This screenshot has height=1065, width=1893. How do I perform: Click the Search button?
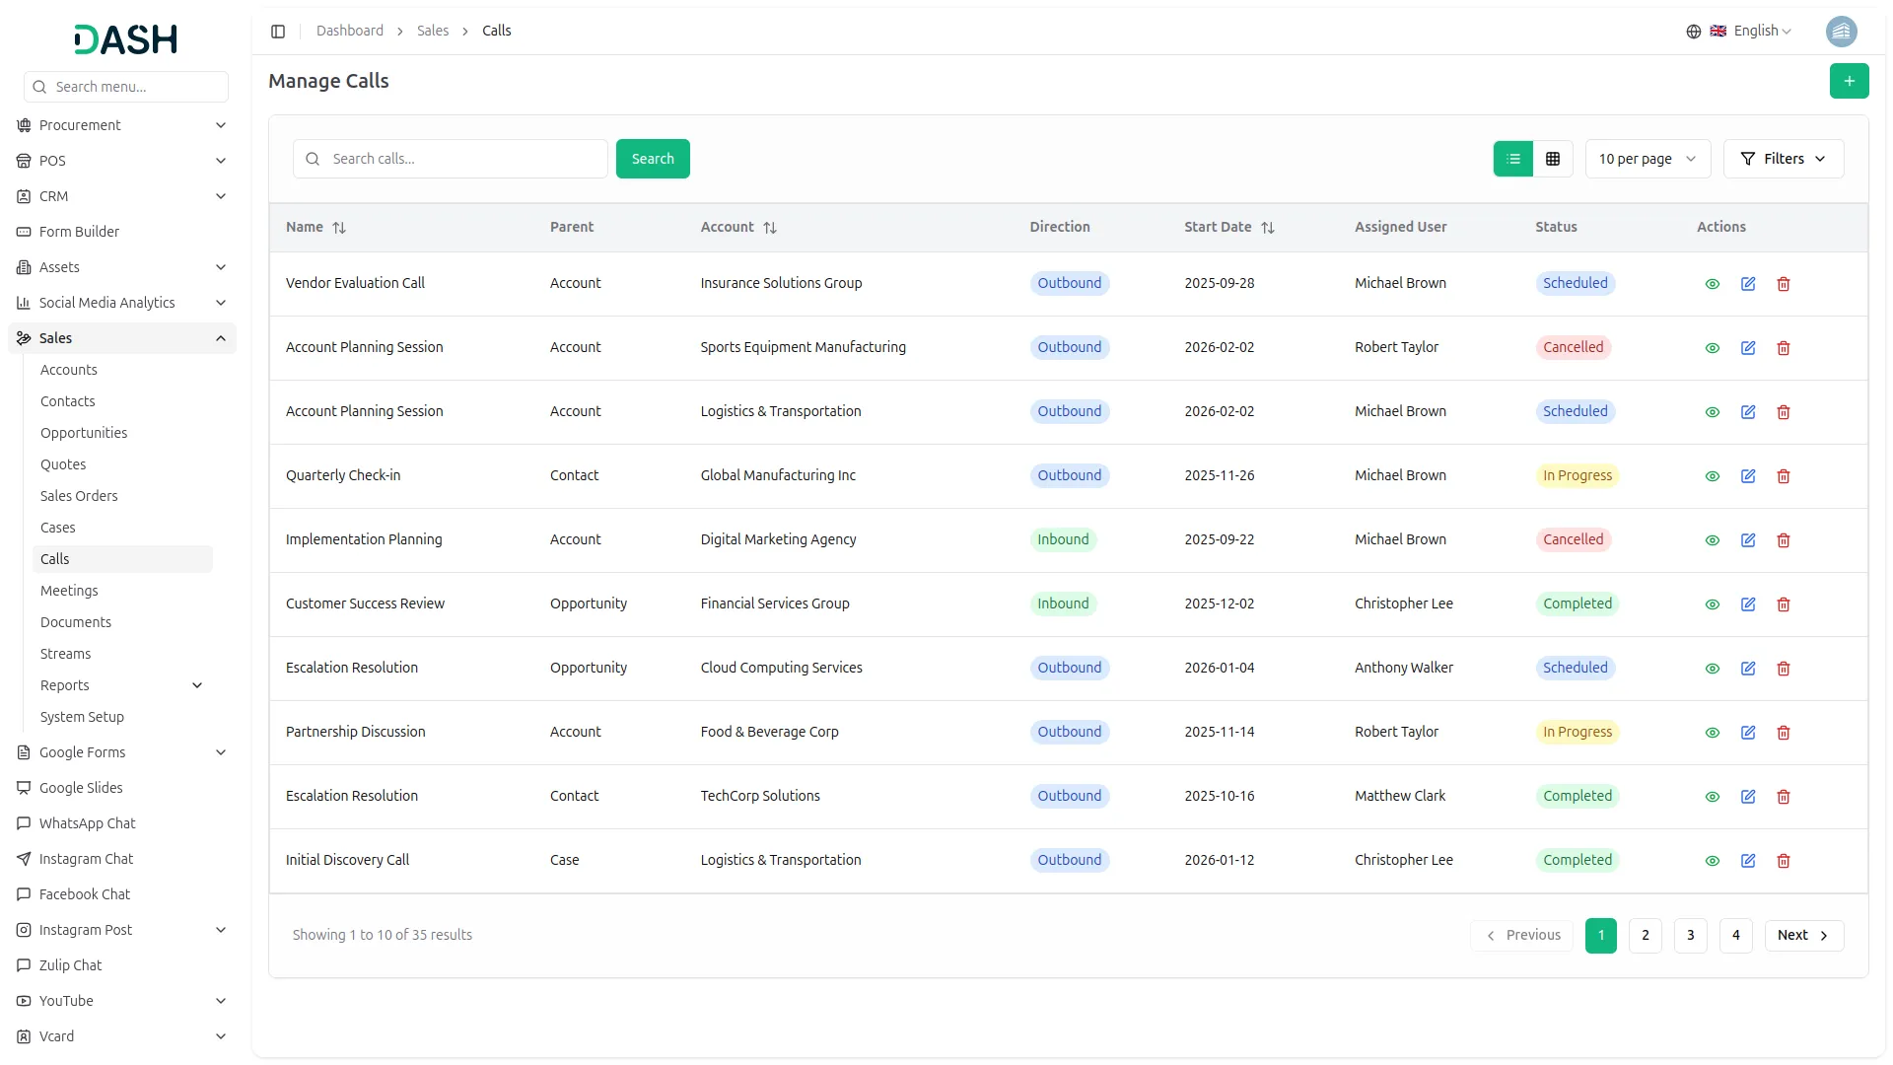pyautogui.click(x=653, y=159)
